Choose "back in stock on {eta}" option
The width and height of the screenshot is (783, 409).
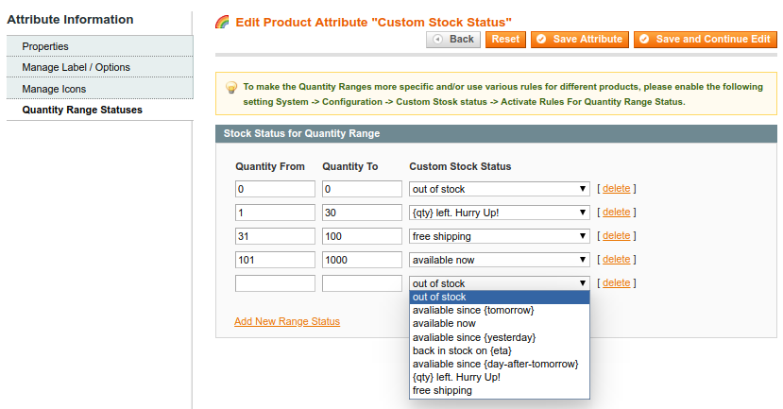(462, 350)
